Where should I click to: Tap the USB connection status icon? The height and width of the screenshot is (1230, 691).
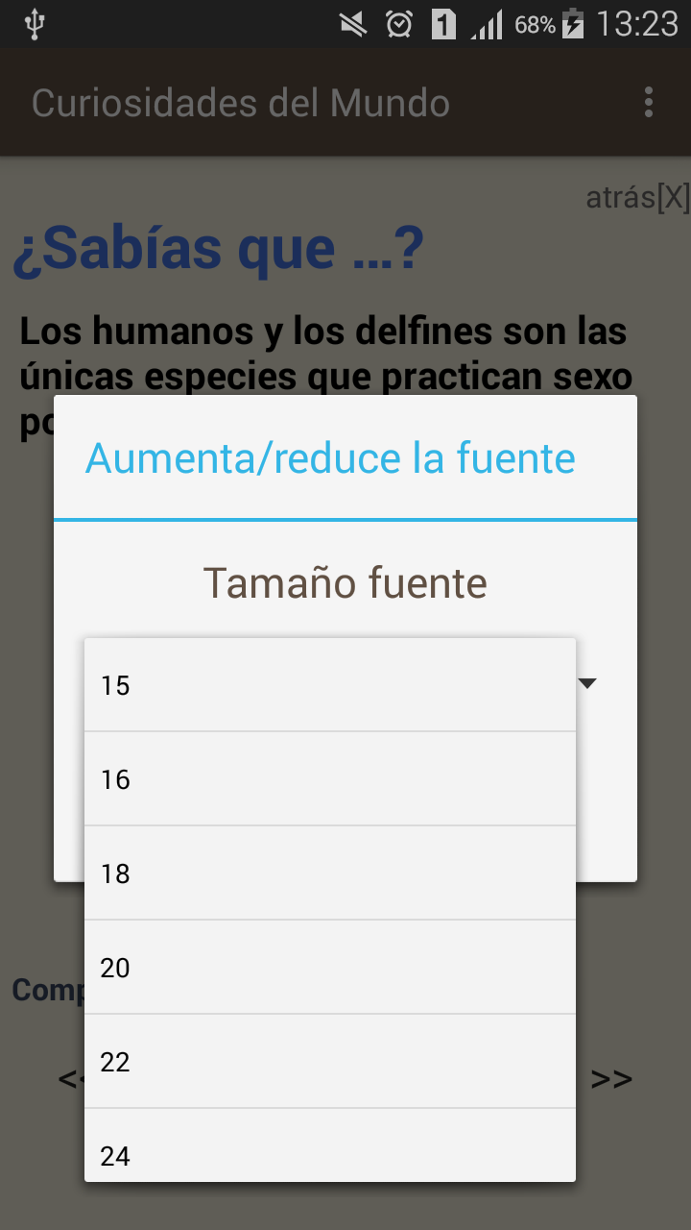(x=35, y=24)
